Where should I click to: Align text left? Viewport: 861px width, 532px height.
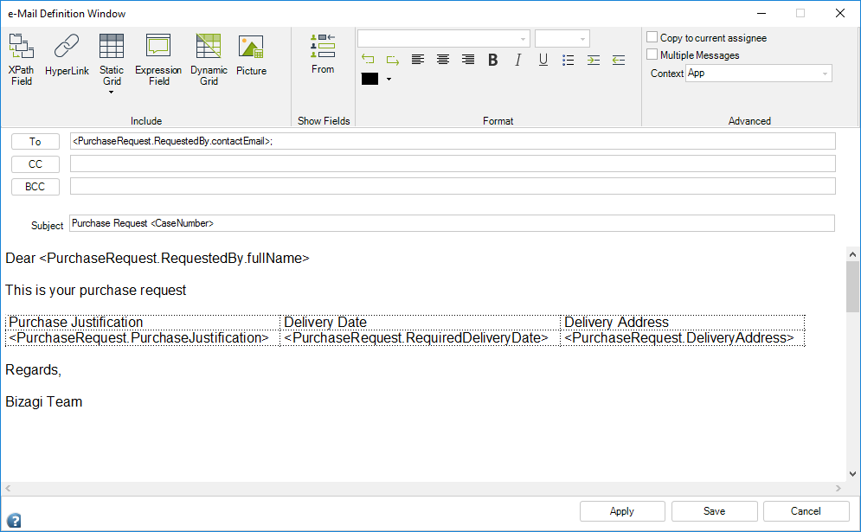tap(418, 60)
